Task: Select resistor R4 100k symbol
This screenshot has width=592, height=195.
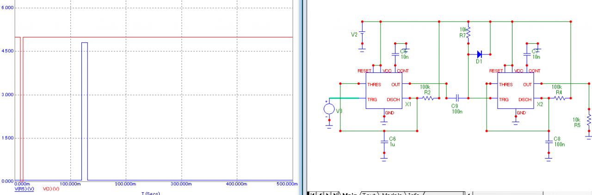Action: tap(560, 98)
